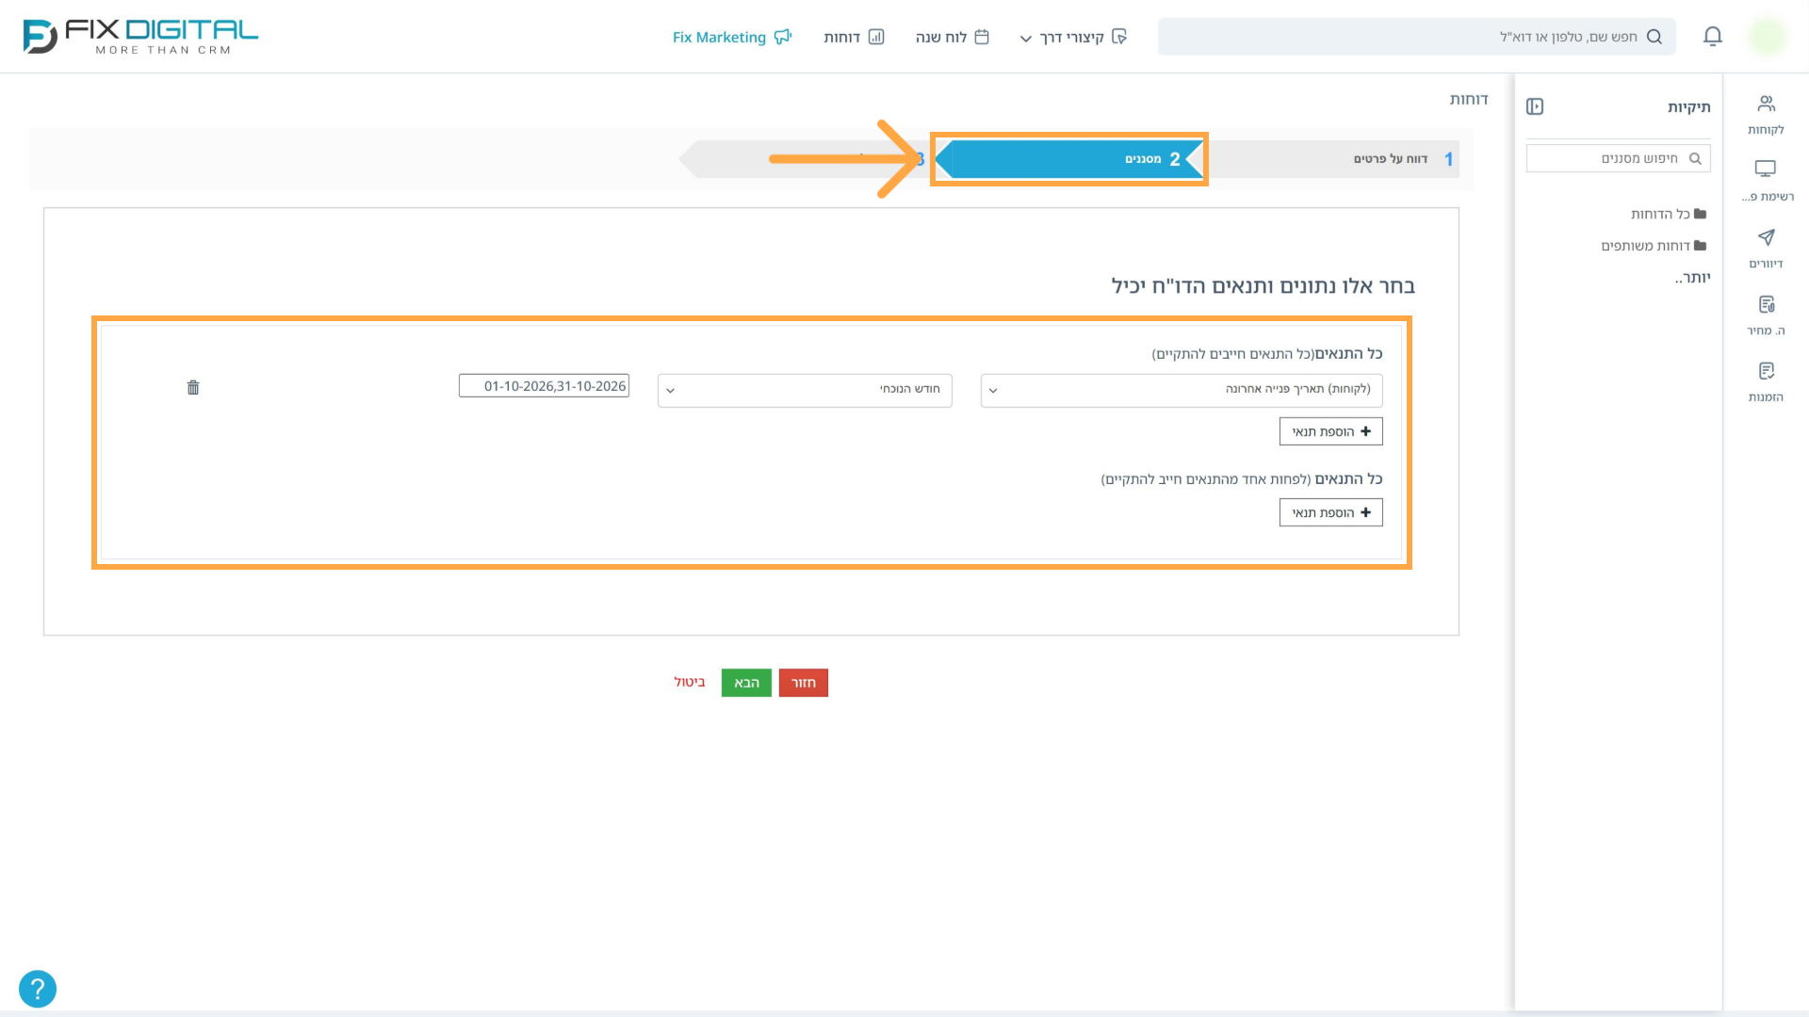
Task: Open the blue help question mark
Action: tap(38, 989)
